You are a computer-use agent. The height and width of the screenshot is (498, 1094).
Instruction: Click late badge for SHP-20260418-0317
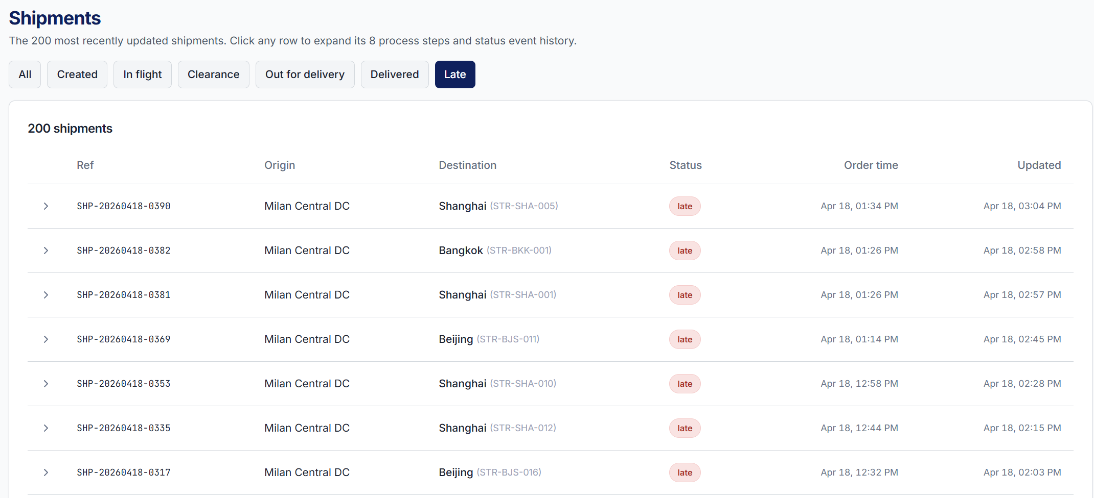tap(685, 472)
